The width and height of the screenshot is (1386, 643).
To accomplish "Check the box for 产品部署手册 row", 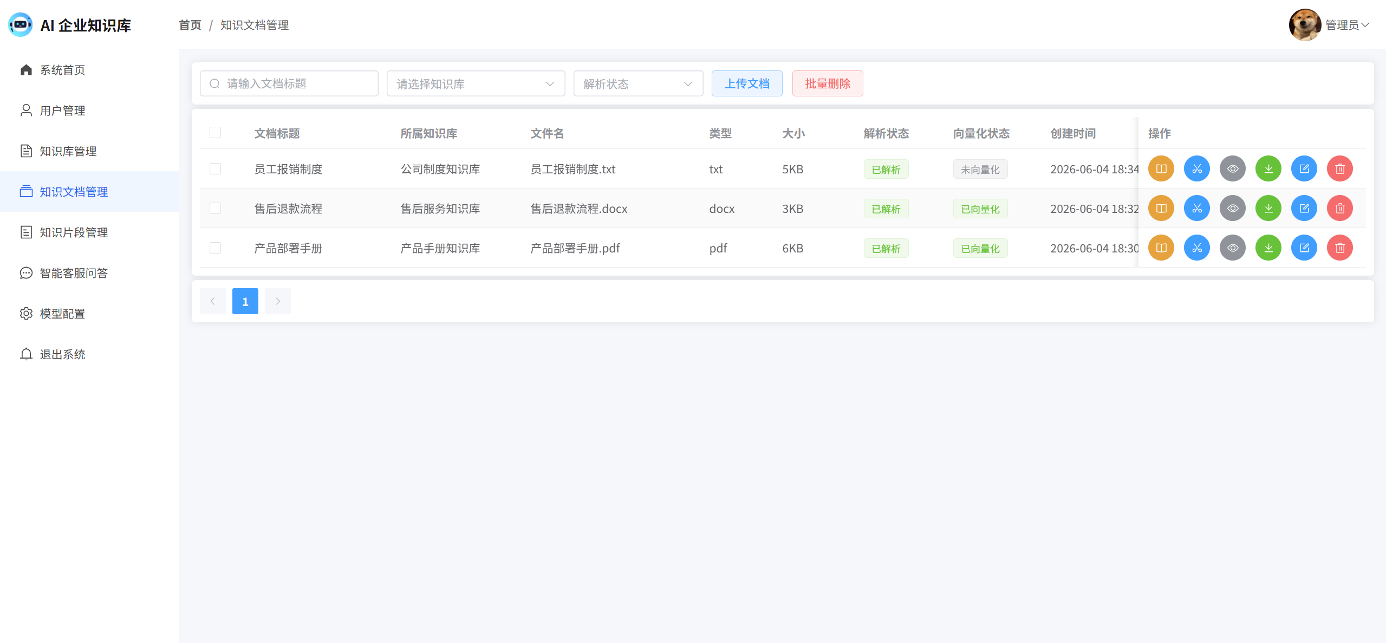I will tap(215, 248).
